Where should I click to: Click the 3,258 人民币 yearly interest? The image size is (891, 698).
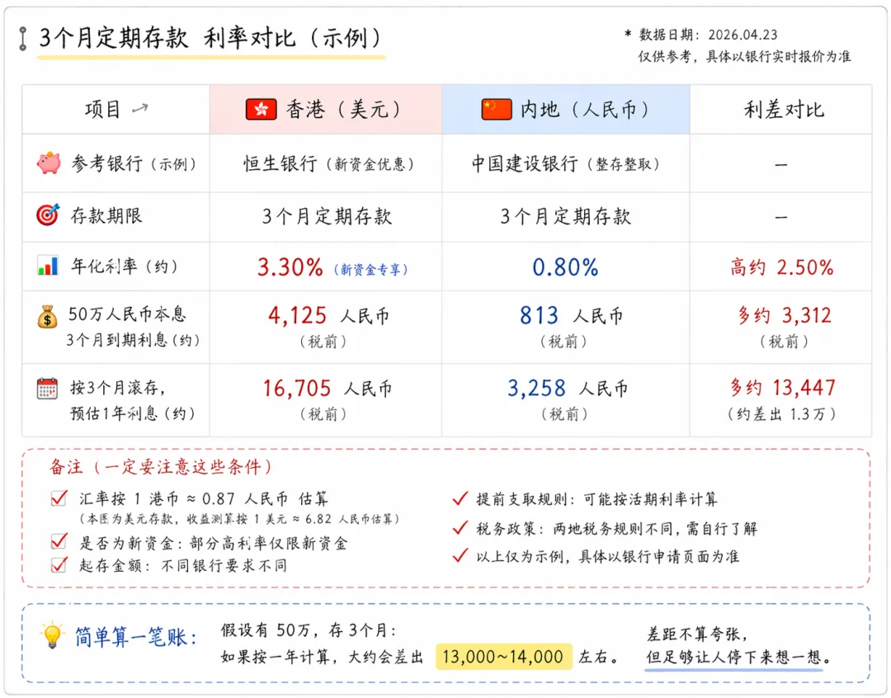pos(568,389)
